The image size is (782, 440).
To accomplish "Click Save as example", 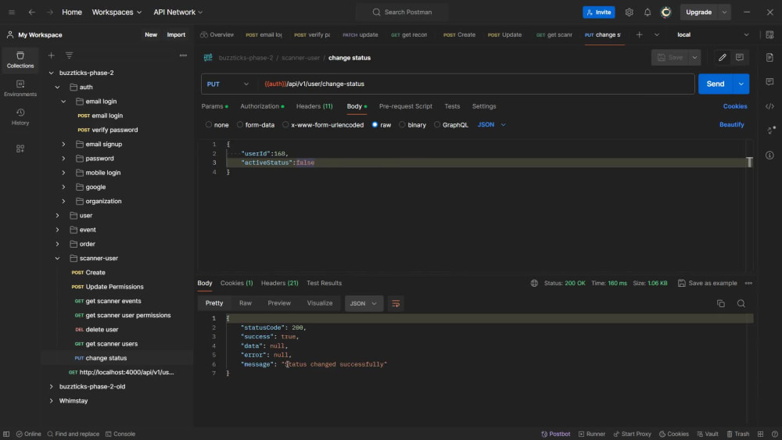I will [x=707, y=283].
